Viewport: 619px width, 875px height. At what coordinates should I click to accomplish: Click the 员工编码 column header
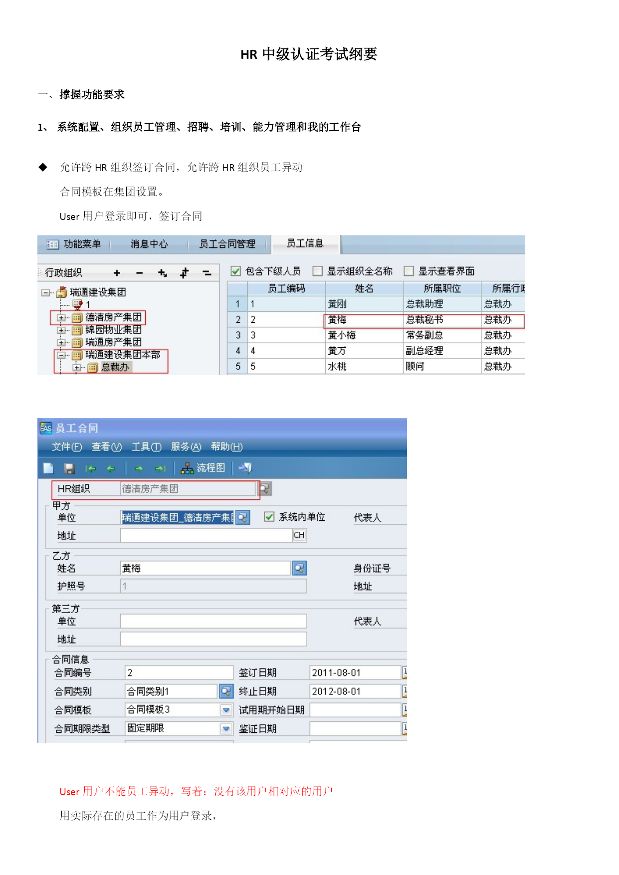[286, 288]
